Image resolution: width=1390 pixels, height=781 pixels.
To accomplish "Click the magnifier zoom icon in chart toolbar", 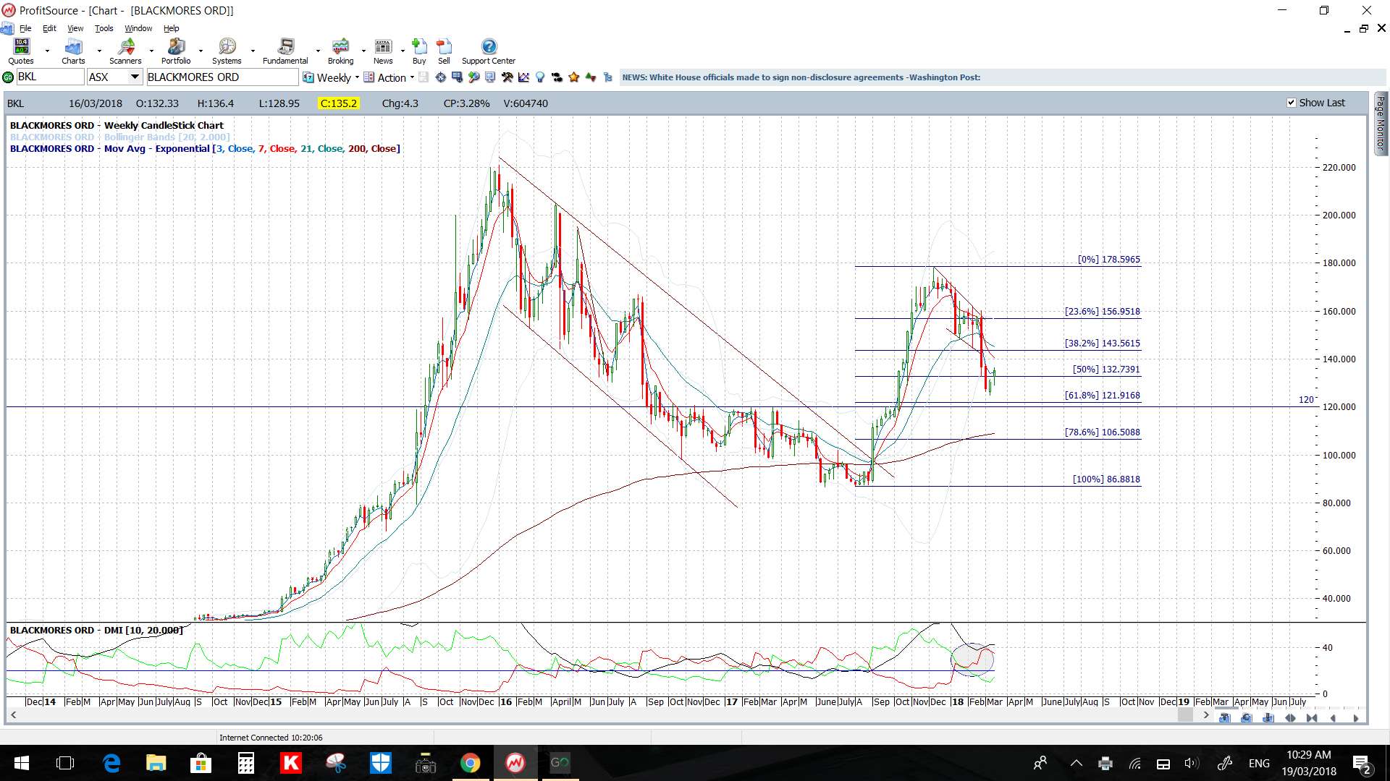I will [x=473, y=77].
